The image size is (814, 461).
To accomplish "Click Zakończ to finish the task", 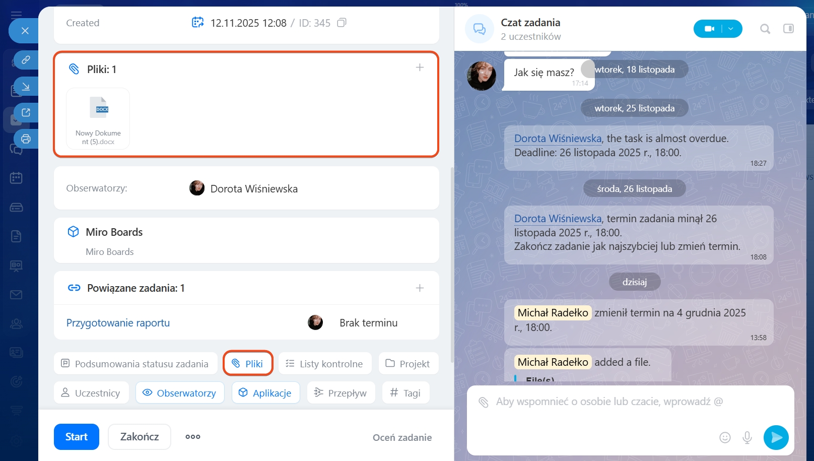I will [140, 437].
